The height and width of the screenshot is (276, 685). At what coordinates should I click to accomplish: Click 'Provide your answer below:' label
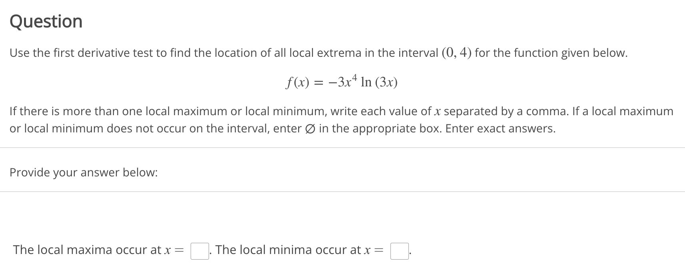tap(84, 172)
